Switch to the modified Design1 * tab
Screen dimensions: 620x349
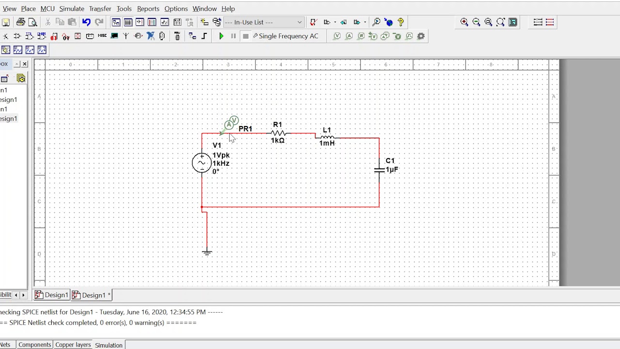pos(92,295)
